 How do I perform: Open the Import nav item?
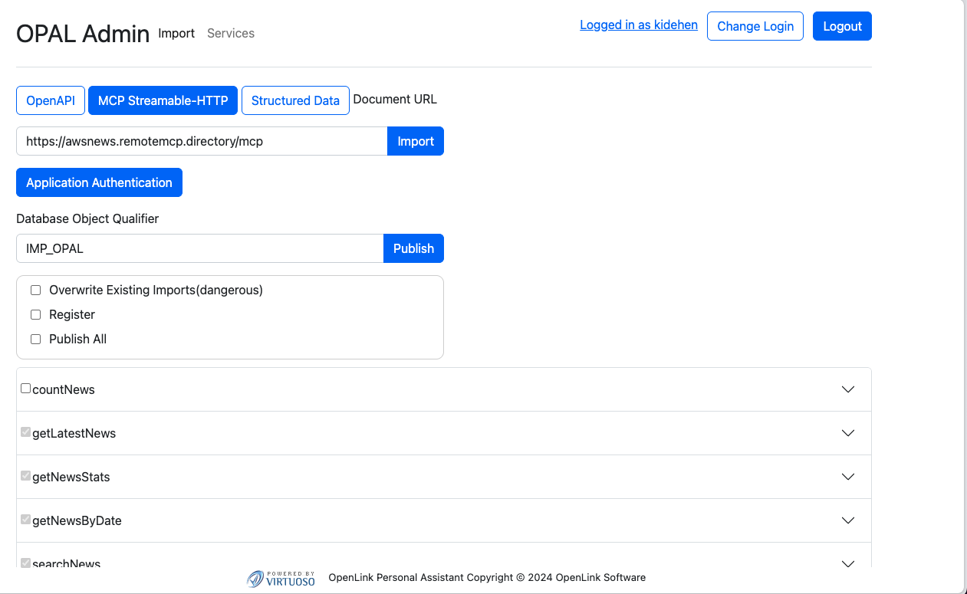click(x=176, y=33)
